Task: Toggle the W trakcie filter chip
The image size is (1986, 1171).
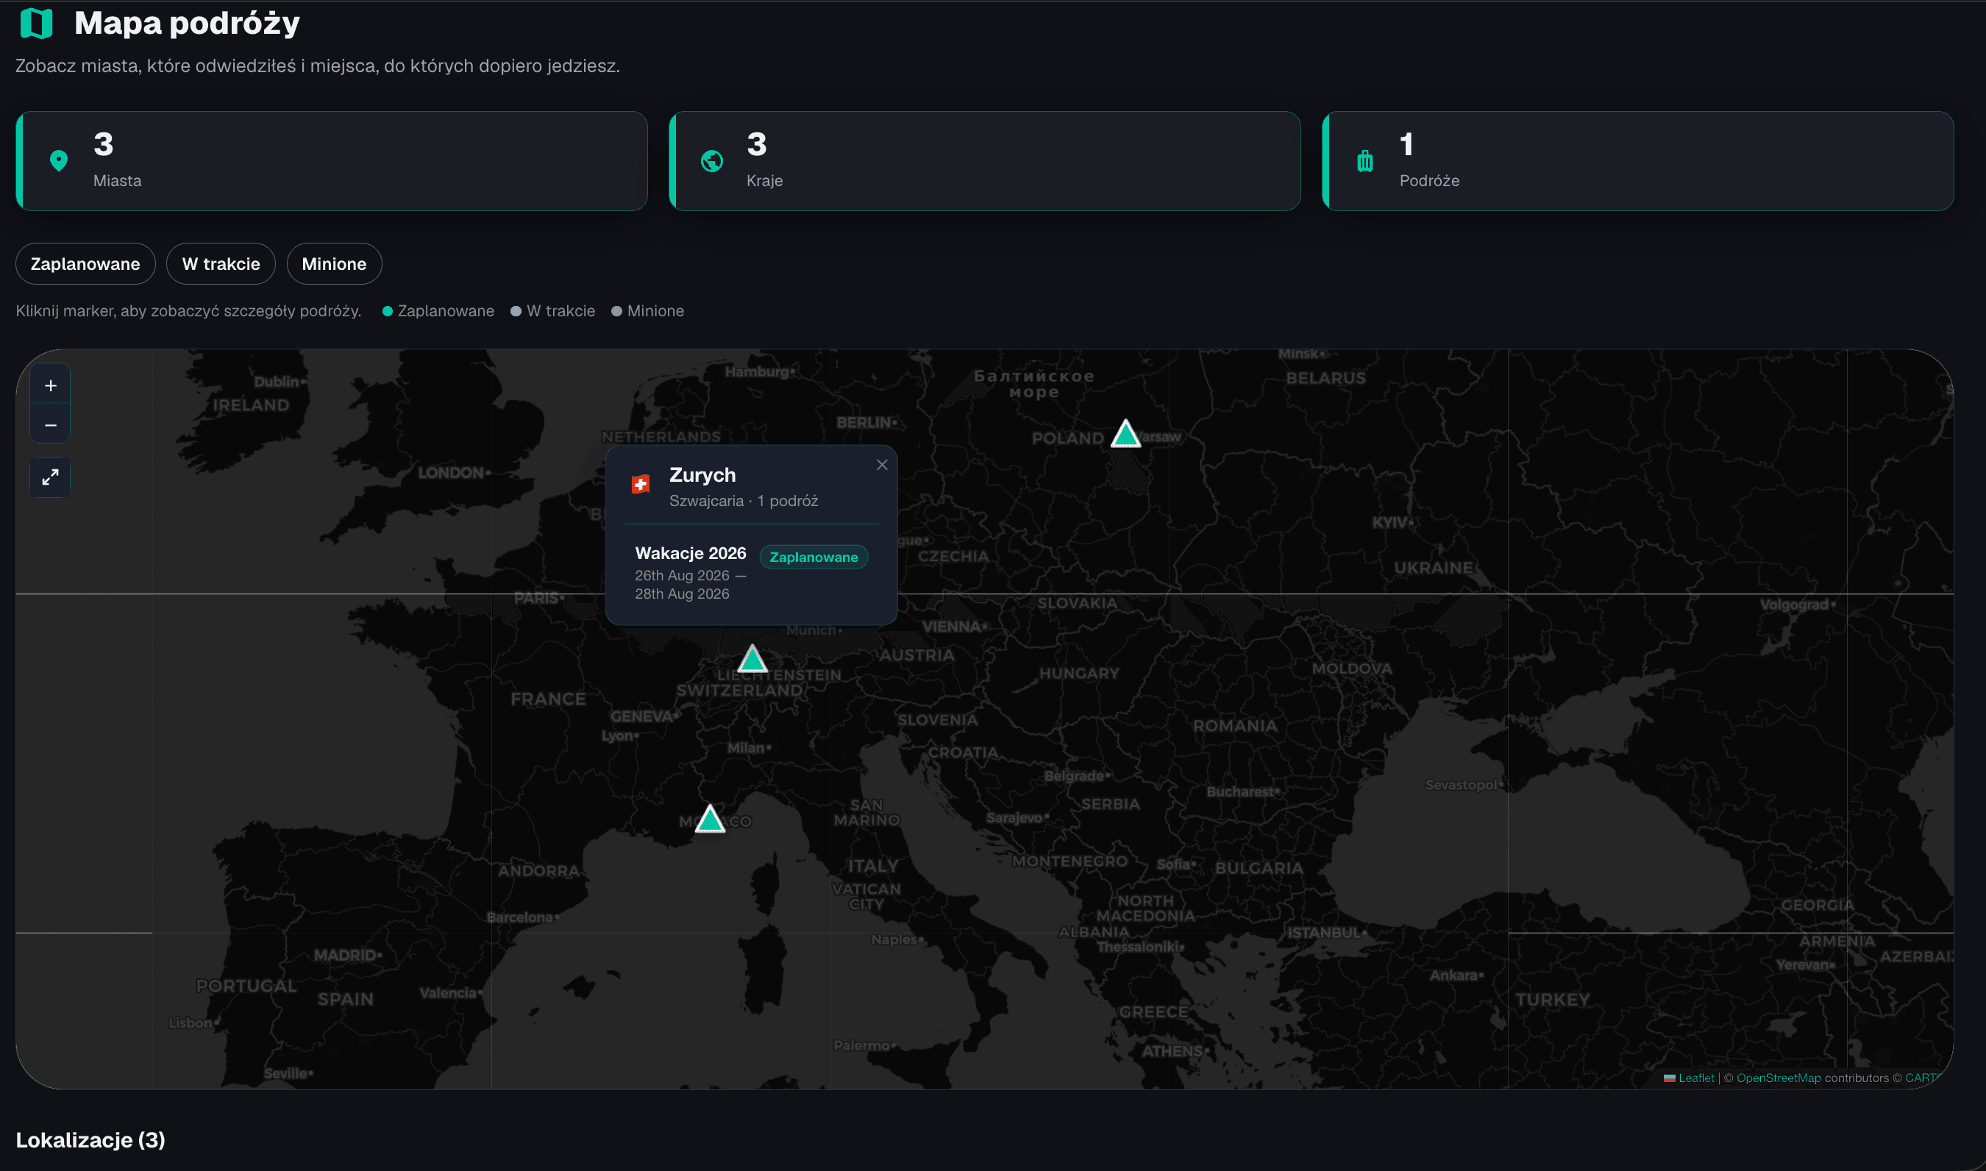Action: click(221, 263)
